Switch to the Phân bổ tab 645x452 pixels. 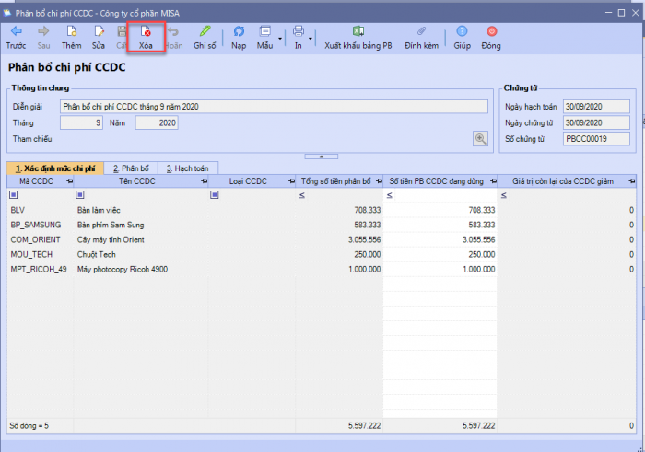tap(130, 168)
